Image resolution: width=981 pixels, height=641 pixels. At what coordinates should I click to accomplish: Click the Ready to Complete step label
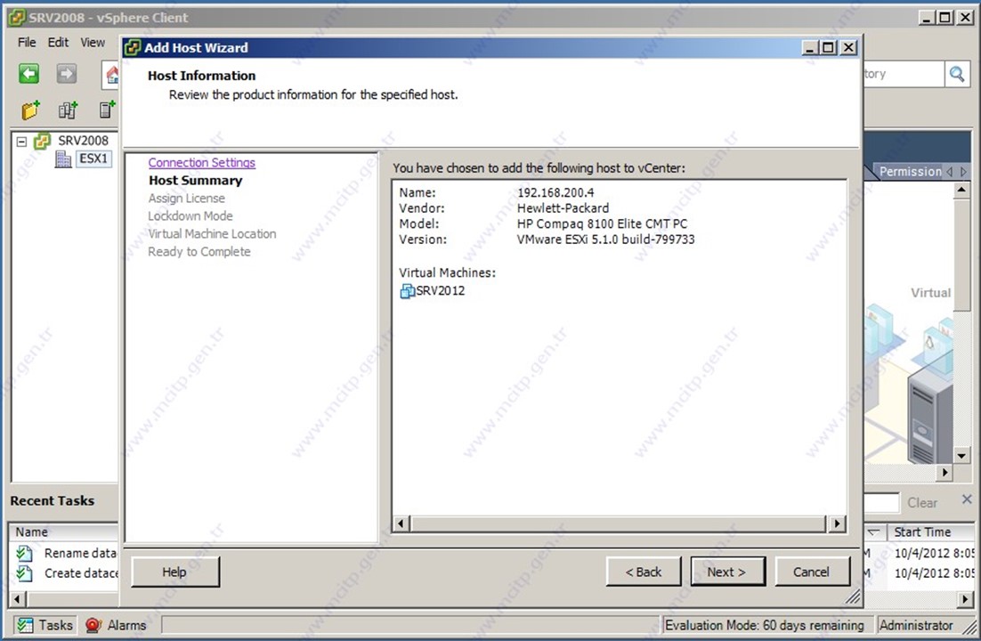(199, 252)
